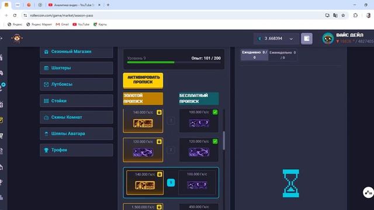Open the page translate icon
The height and width of the screenshot is (210, 374).
335,15
